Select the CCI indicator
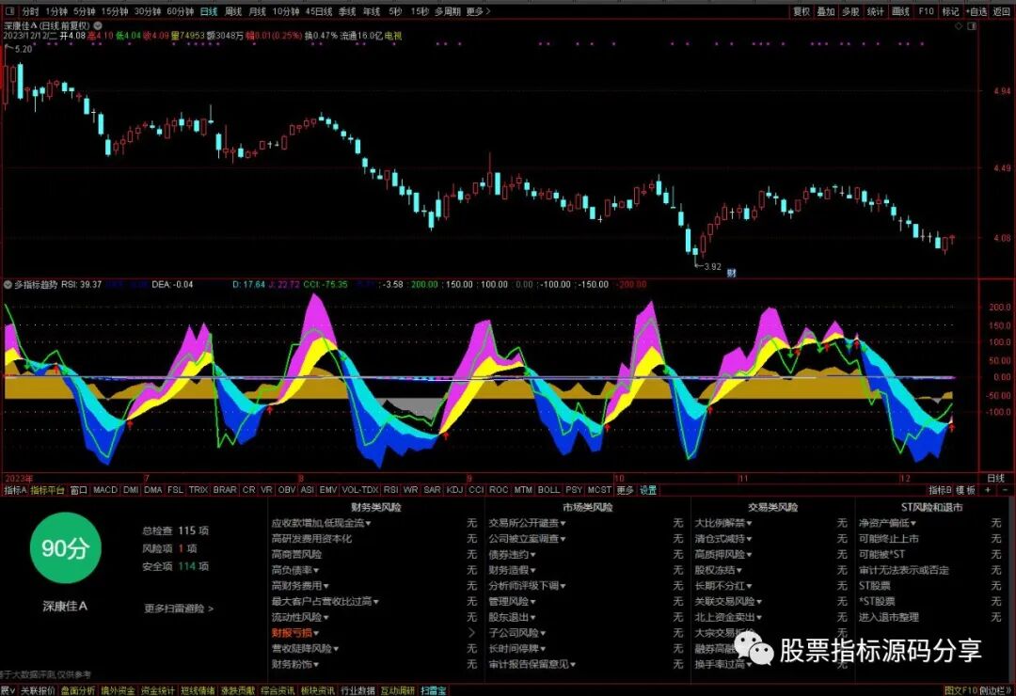Image resolution: width=1016 pixels, height=696 pixels. 476,490
